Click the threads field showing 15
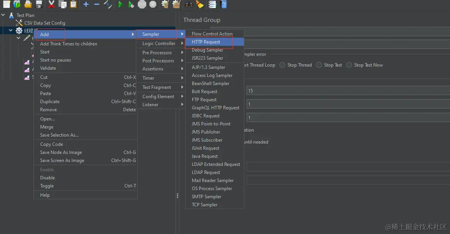The image size is (450, 234). (x=348, y=91)
